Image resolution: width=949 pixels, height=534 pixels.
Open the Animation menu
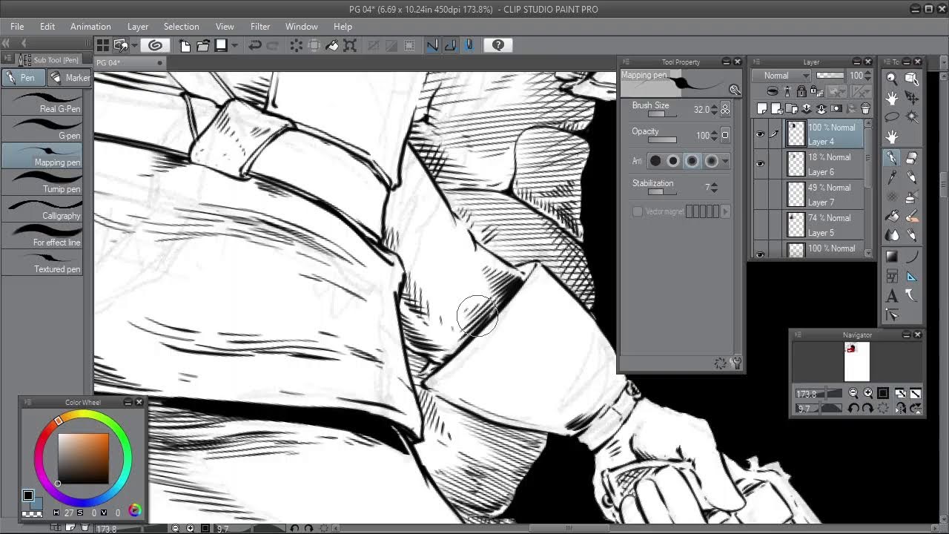[90, 27]
